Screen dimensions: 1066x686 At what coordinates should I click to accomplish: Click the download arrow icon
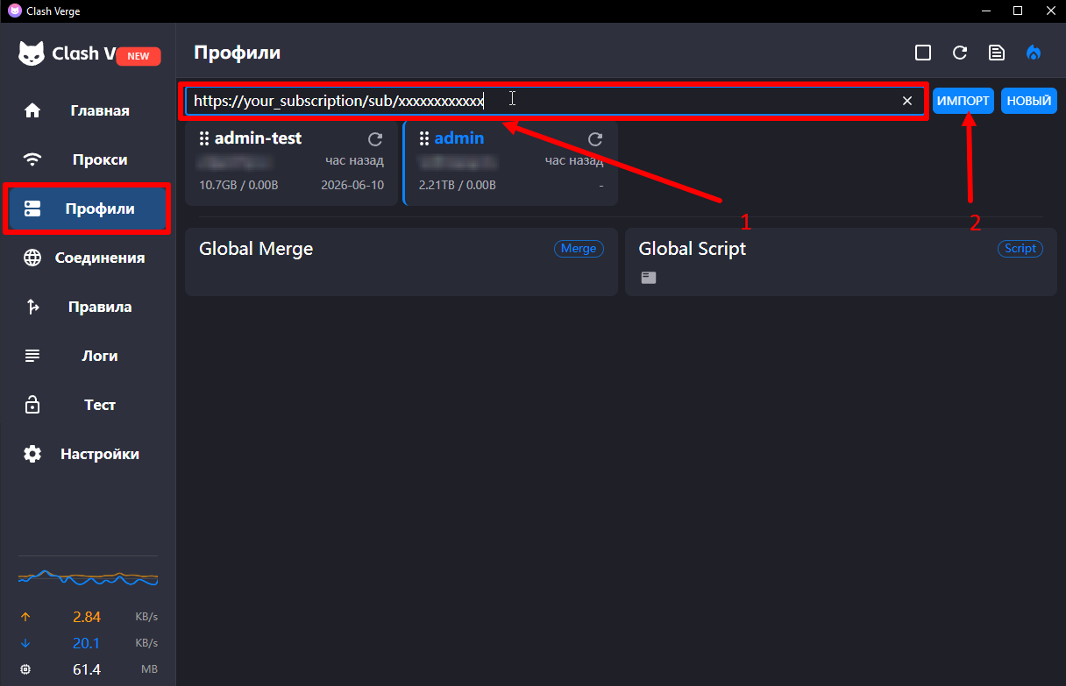click(x=25, y=643)
